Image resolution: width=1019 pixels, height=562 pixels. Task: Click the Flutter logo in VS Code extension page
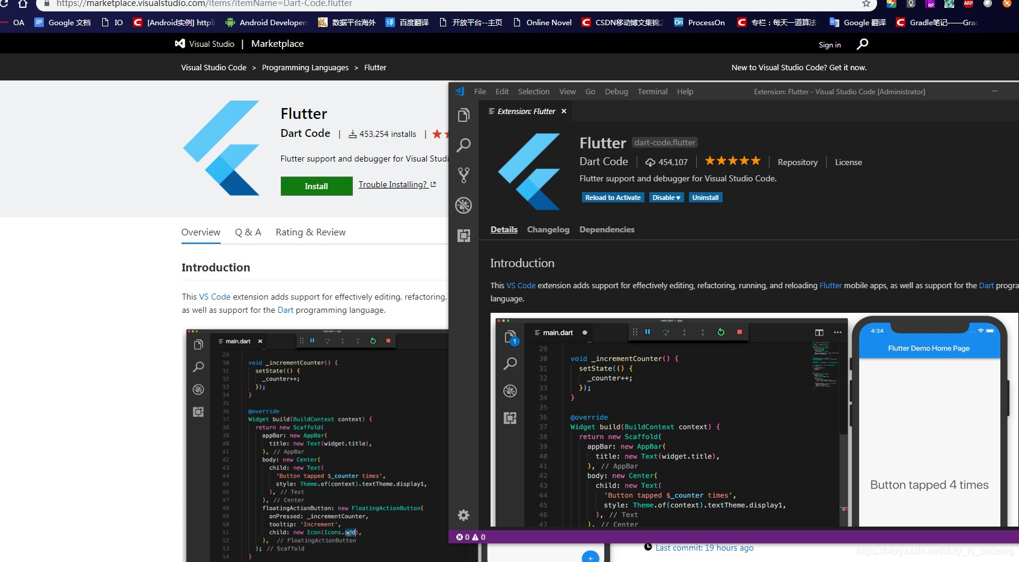coord(530,172)
